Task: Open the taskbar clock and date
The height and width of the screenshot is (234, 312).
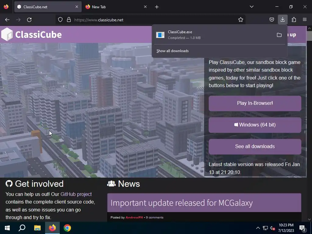Action: [286, 228]
